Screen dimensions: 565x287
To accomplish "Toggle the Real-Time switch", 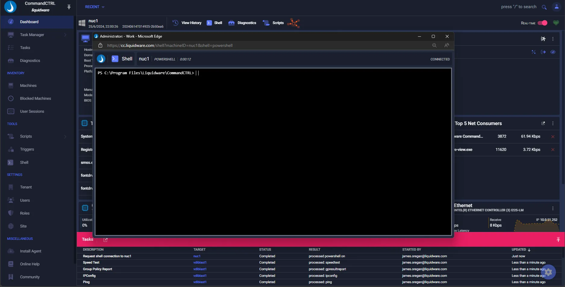I will coord(542,23).
